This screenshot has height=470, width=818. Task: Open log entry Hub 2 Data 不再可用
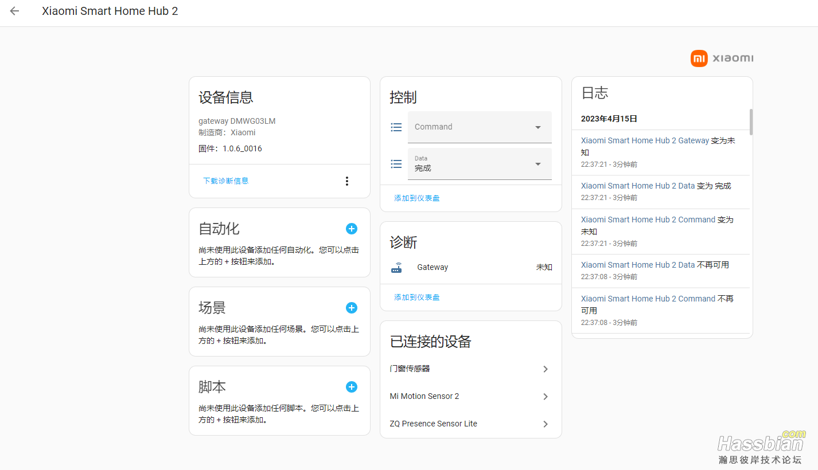(661, 271)
